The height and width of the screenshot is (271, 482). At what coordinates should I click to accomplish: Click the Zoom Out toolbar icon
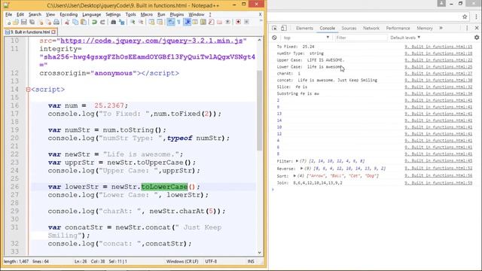tap(141, 22)
